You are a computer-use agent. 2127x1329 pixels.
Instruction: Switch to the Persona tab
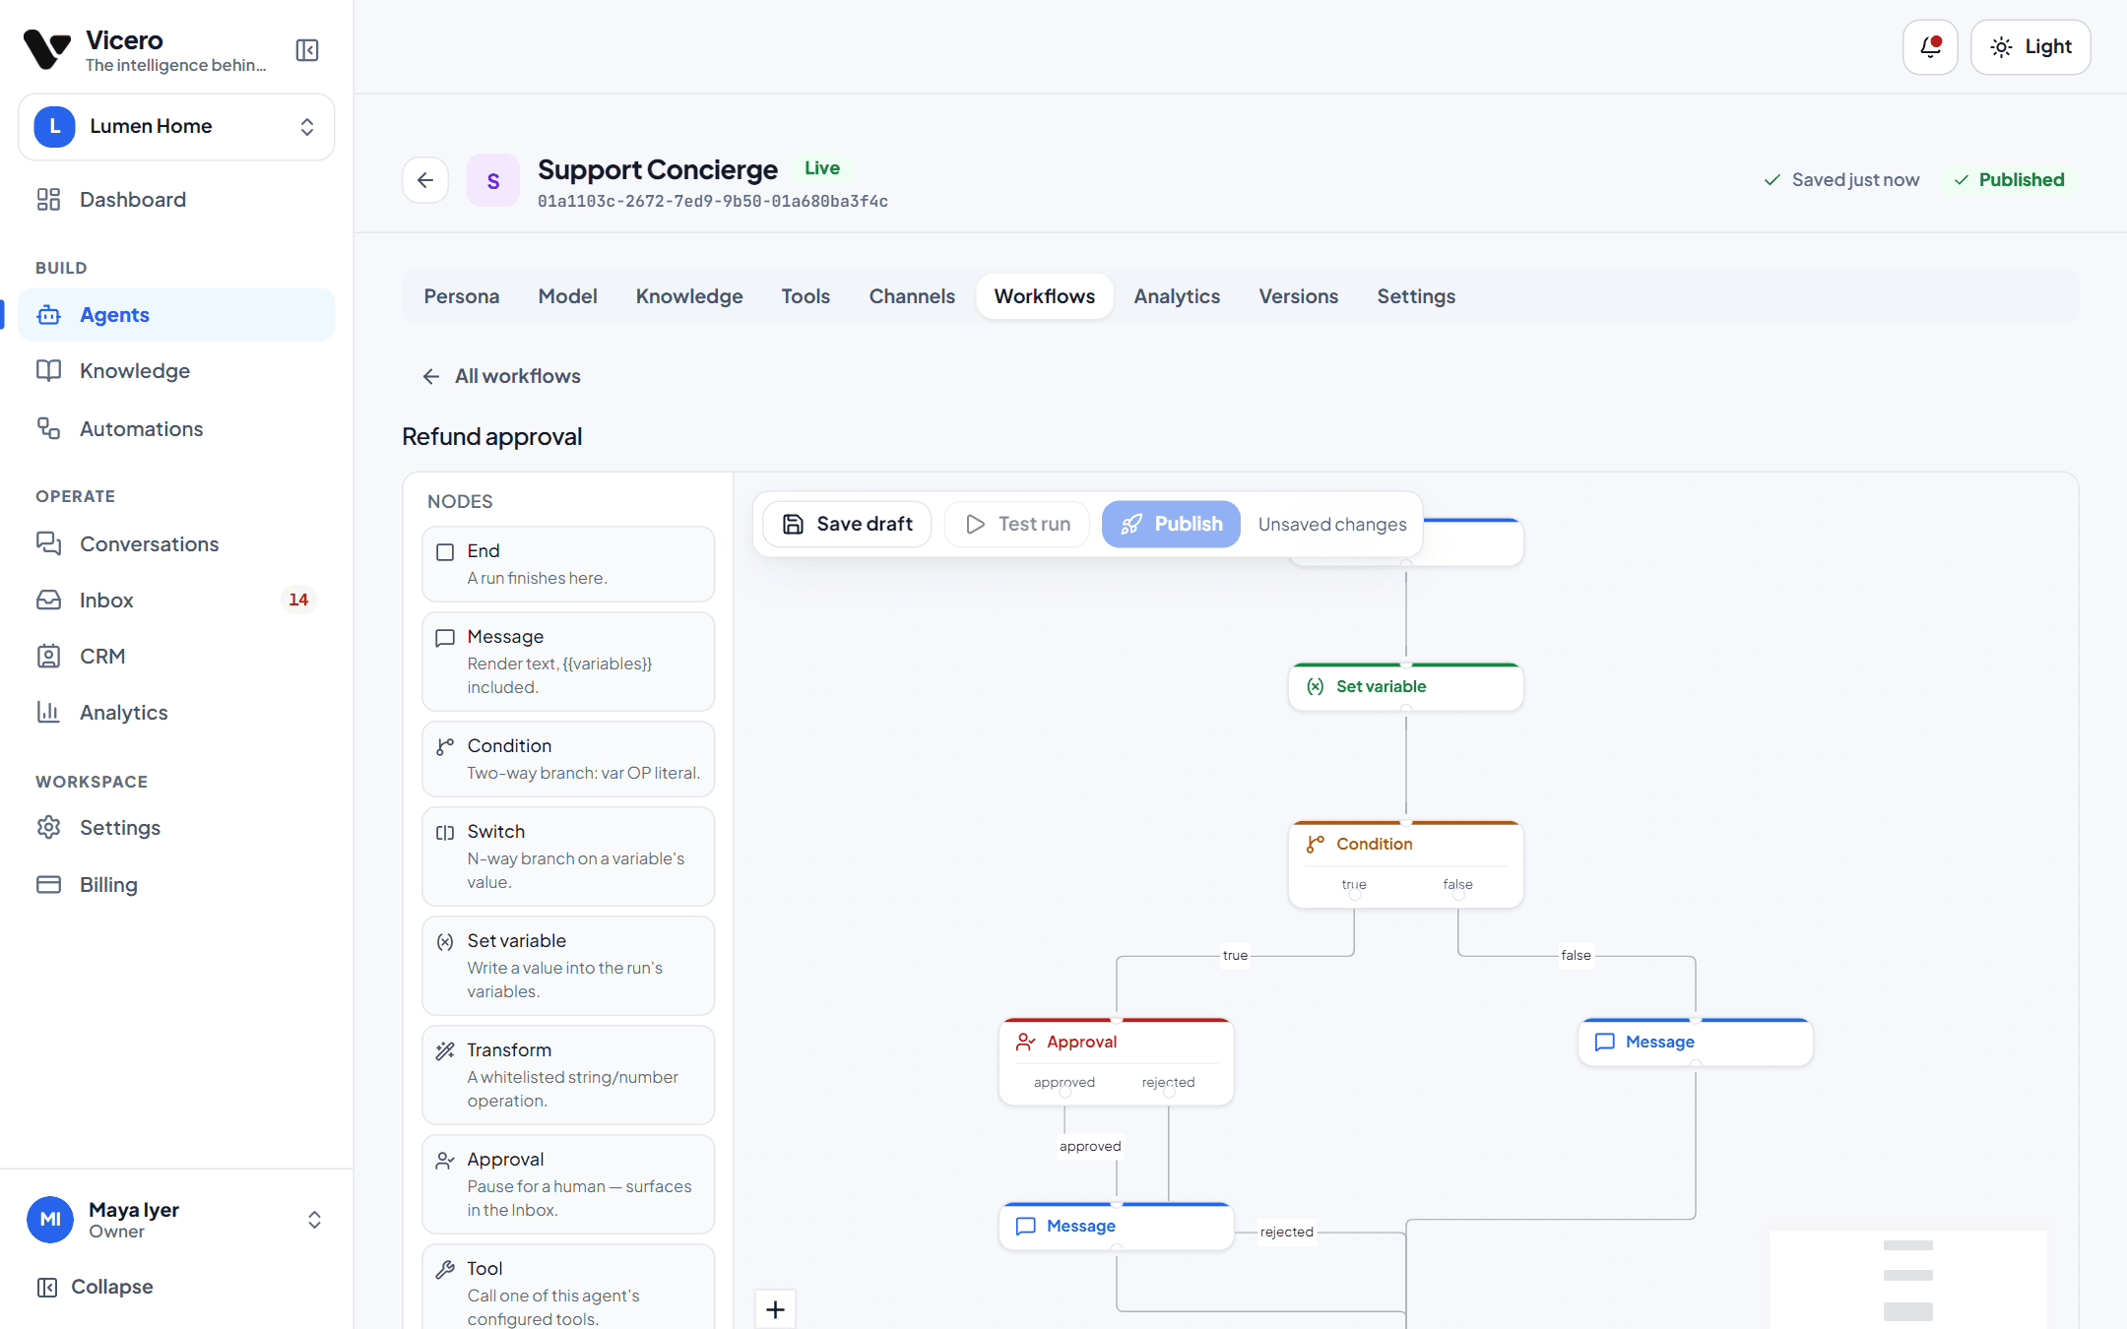coord(461,296)
